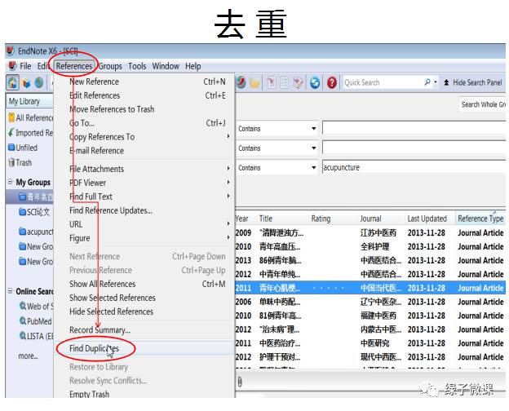Open LISTA (EBSCO) online search
This screenshot has width=509, height=411.
pos(37,336)
